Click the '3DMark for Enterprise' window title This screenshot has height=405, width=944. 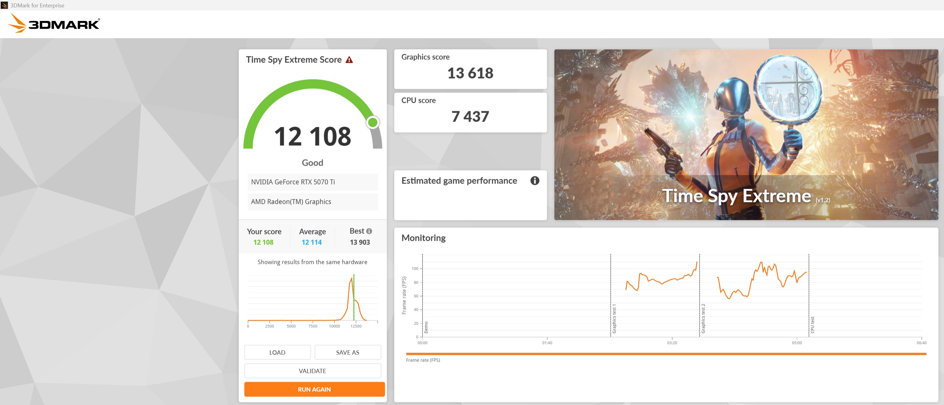click(37, 5)
